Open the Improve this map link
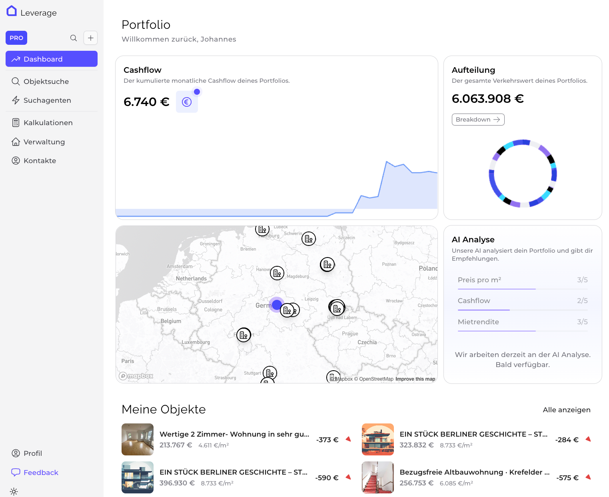The height and width of the screenshot is (497, 609). click(x=415, y=379)
